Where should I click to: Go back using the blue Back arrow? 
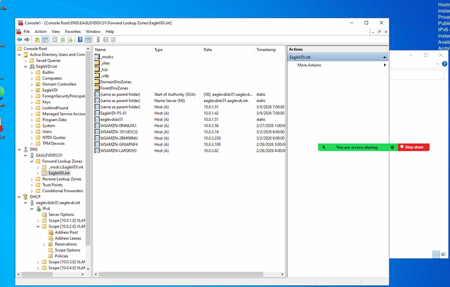click(20, 40)
